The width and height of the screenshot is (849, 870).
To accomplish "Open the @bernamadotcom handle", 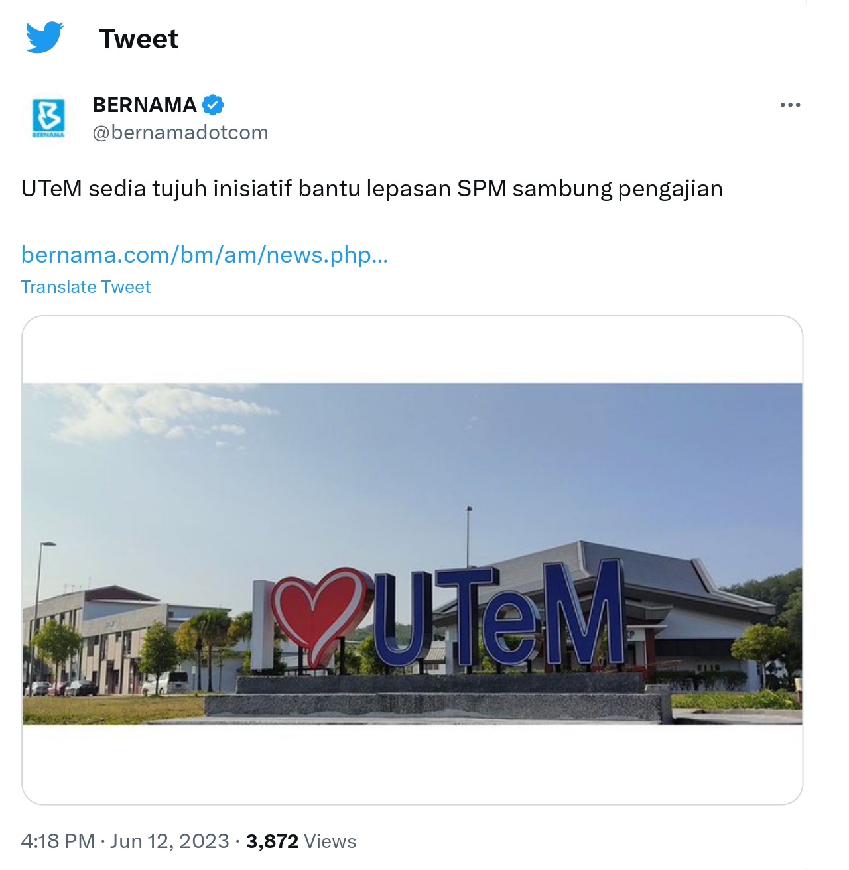I will (x=180, y=133).
